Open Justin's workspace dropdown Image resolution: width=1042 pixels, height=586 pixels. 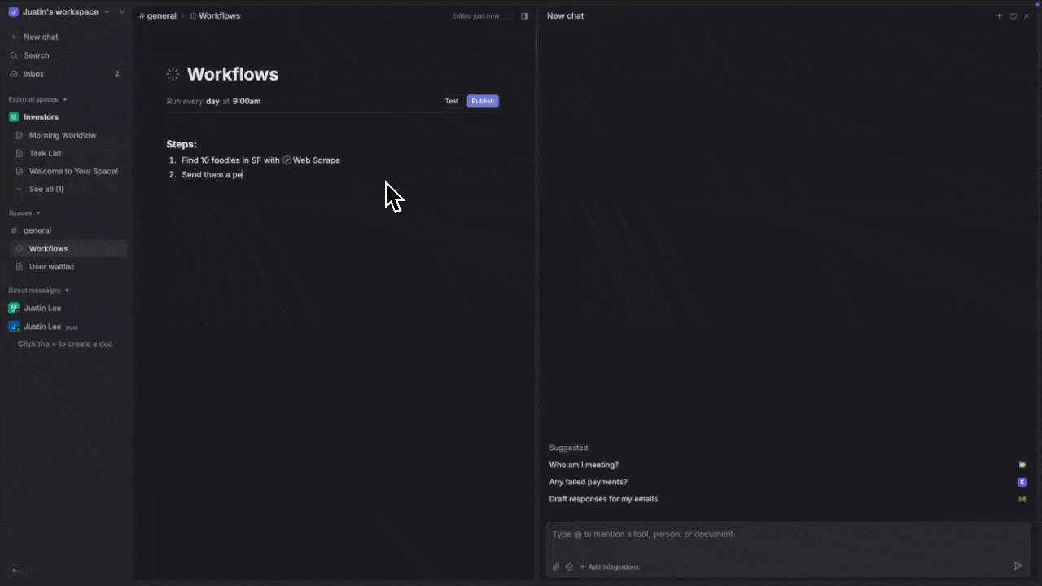point(59,12)
